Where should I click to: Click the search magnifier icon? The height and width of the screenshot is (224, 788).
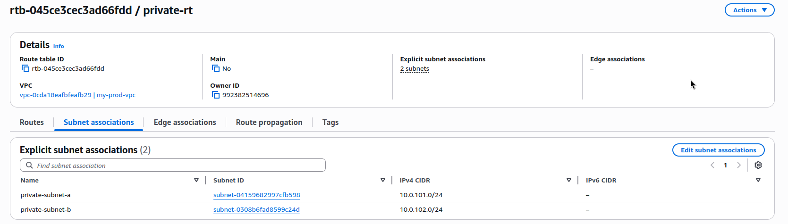[29, 166]
